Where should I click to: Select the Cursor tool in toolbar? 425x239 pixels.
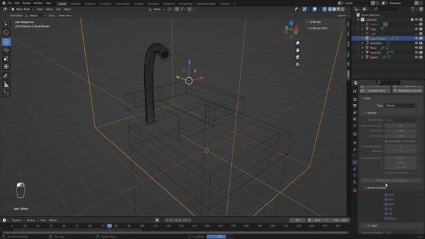(6, 33)
